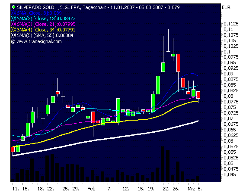Select the legend entry SMA [Close, 8]:0.089
Image resolution: width=246 pixels, height=196 pixels.
point(39,13)
